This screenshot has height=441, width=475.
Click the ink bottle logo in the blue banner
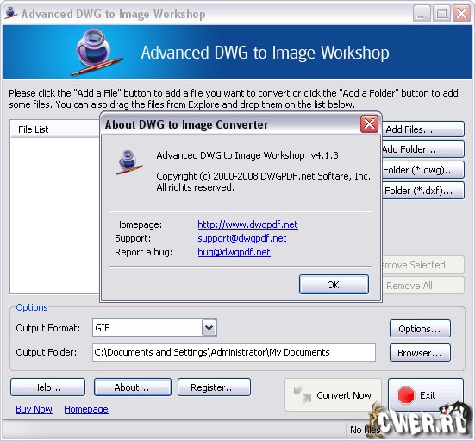pos(97,52)
